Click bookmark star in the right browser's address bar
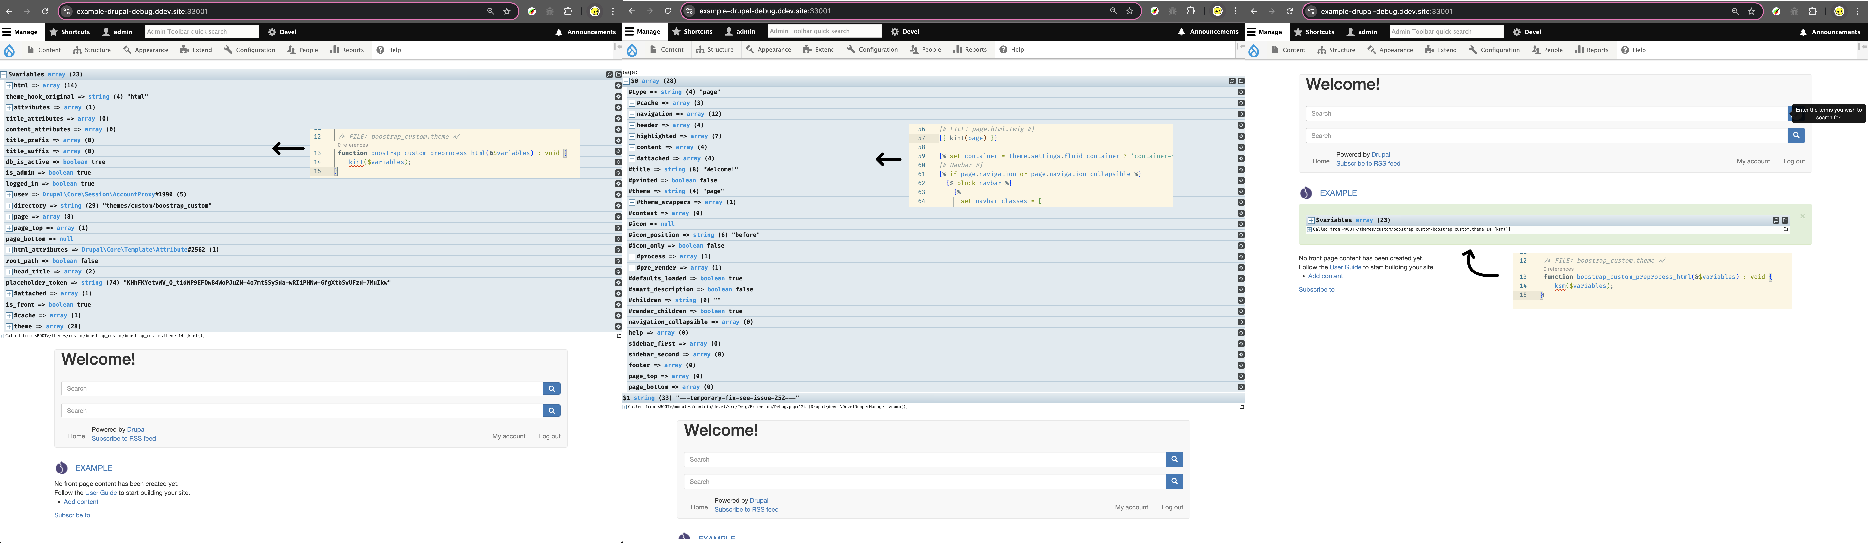Image resolution: width=1868 pixels, height=543 pixels. pos(1751,11)
